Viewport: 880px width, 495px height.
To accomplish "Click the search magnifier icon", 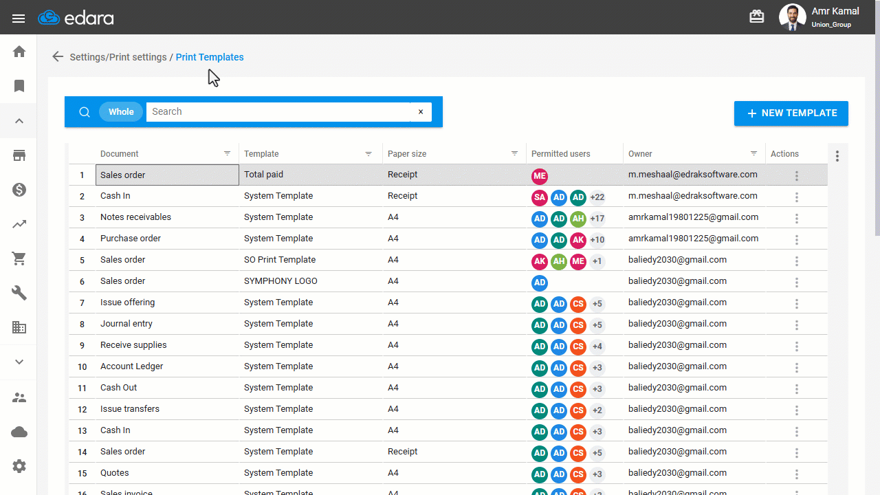I will (85, 112).
